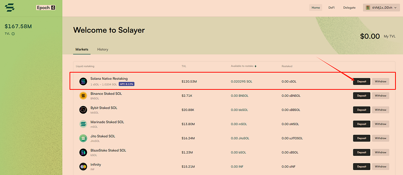Click the $13.80M TVL cell
This screenshot has width=403, height=175.
click(x=188, y=124)
